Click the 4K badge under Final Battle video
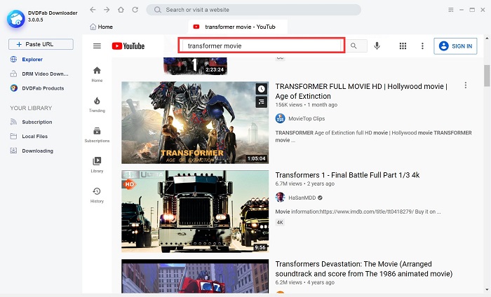491x297 pixels. [x=280, y=223]
